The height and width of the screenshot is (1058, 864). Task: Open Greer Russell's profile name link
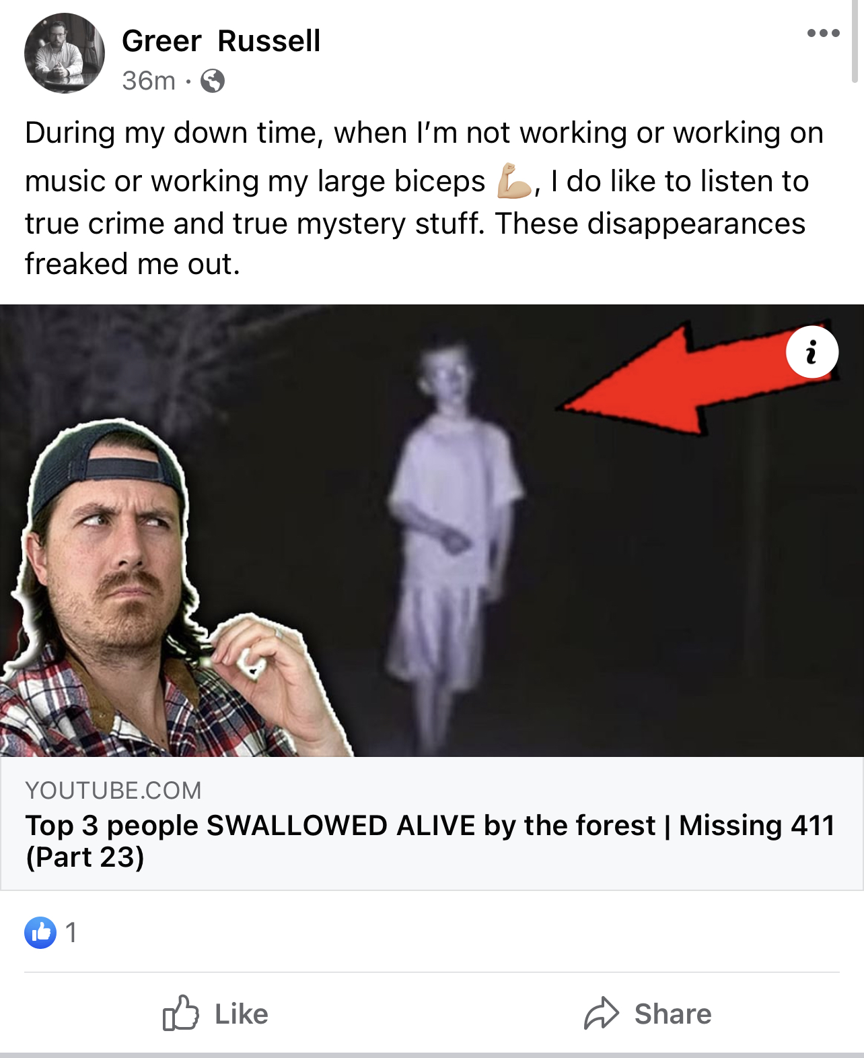[x=221, y=41]
